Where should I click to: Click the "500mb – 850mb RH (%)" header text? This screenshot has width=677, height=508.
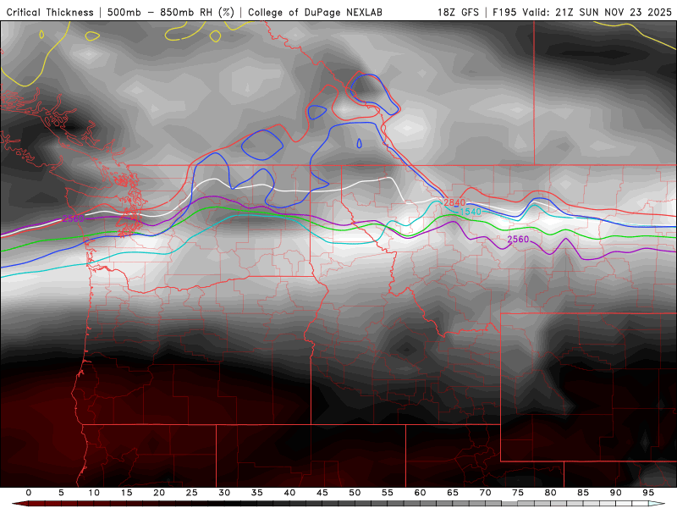point(171,12)
